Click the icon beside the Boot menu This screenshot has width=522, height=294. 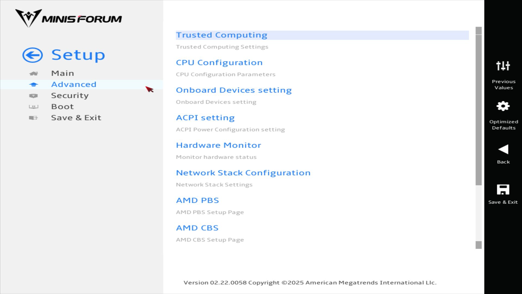coord(33,107)
